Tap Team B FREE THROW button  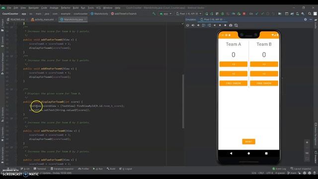(x=264, y=83)
